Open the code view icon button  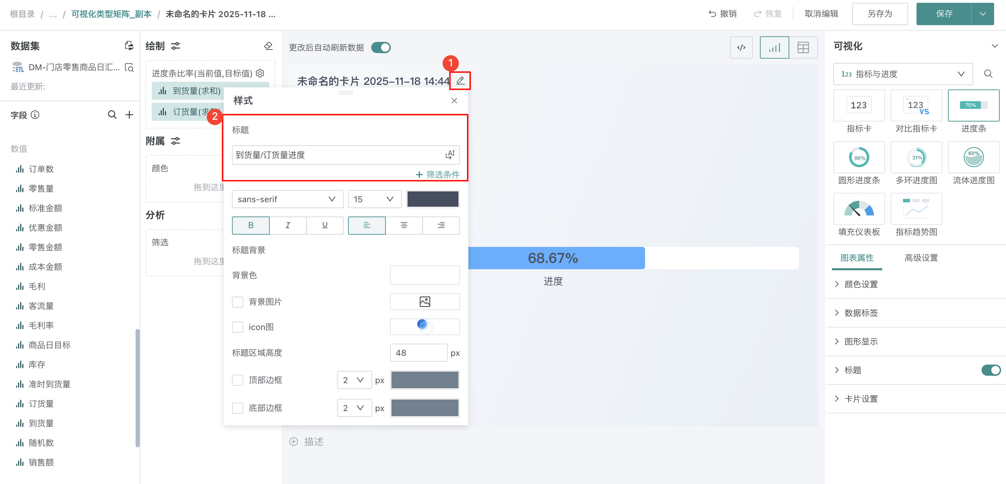[x=741, y=47]
